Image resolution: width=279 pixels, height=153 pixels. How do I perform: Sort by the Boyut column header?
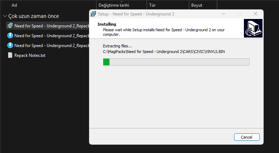tap(197, 5)
